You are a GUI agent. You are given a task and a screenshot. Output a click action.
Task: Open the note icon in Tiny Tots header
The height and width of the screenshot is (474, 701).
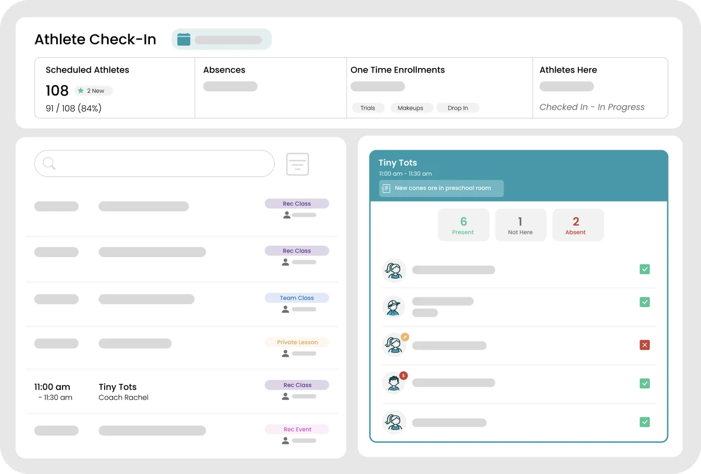coord(386,189)
